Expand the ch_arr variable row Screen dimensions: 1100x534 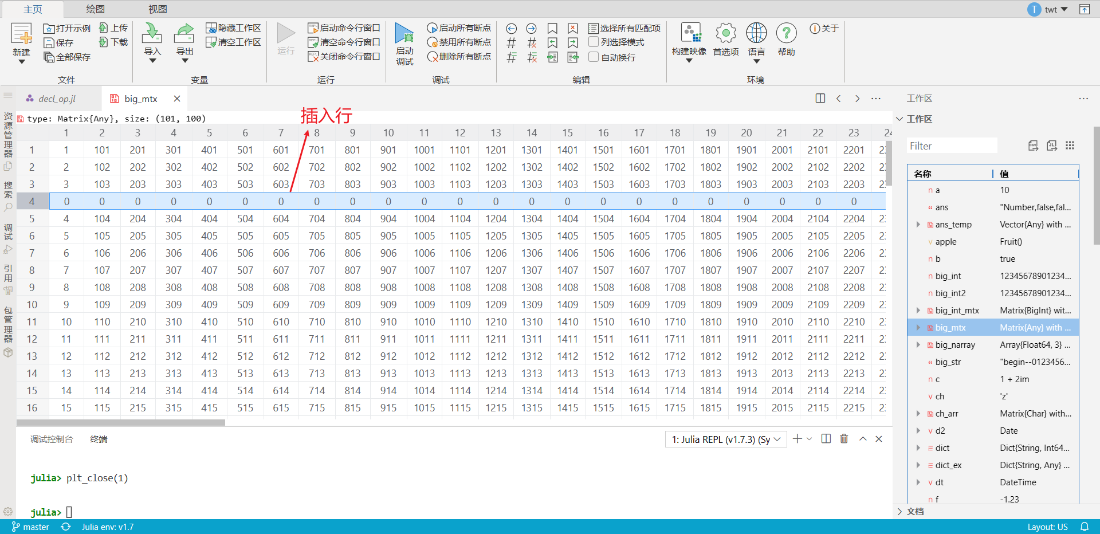point(918,414)
